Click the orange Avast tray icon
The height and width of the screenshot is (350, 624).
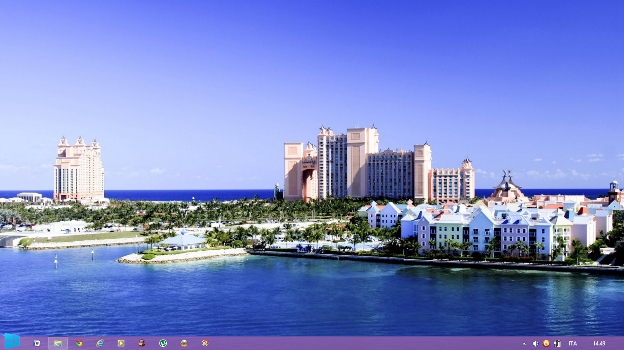[546, 344]
